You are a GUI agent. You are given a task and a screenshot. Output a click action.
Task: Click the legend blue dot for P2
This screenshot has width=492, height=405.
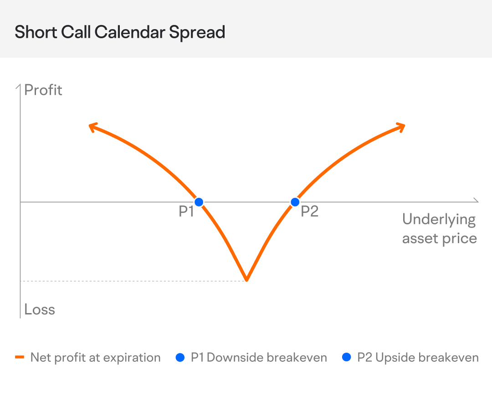click(x=347, y=358)
